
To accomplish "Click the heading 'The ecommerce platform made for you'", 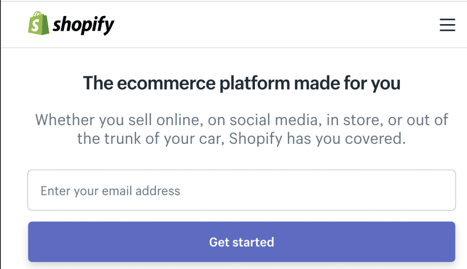I will point(242,84).
